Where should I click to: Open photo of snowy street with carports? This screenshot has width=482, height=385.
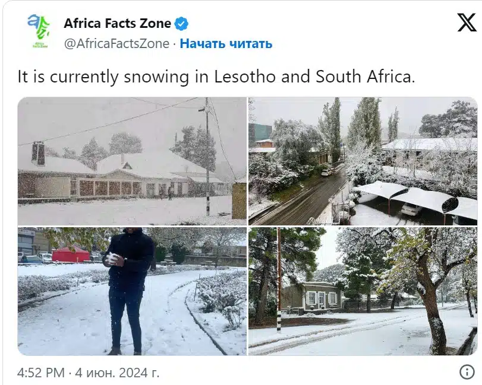[x=363, y=161]
